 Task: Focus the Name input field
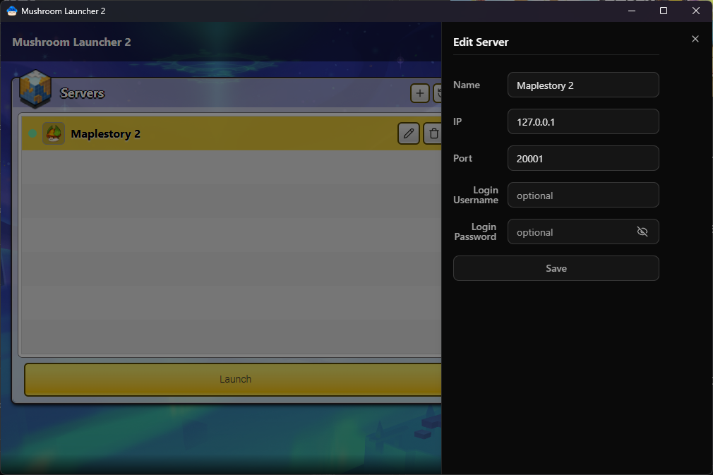coord(583,85)
